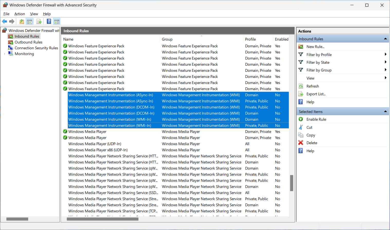Click the gray Forward arrow in toolbar
390x230 pixels.
pyautogui.click(x=12, y=22)
